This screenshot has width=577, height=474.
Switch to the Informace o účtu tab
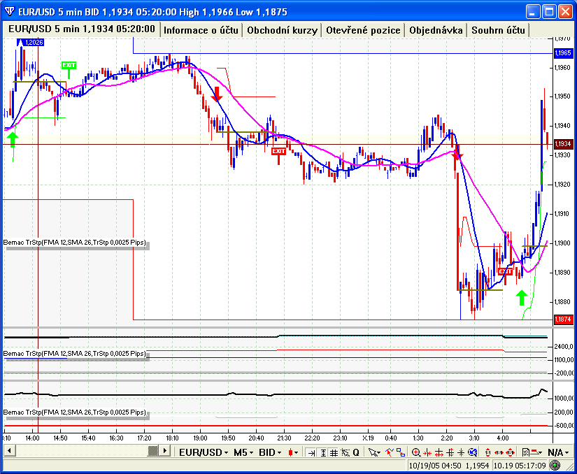point(202,30)
